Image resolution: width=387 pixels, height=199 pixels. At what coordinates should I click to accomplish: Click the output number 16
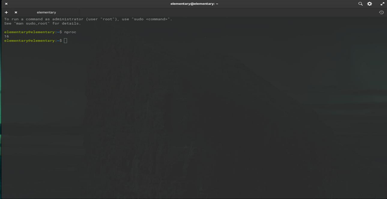coord(6,36)
